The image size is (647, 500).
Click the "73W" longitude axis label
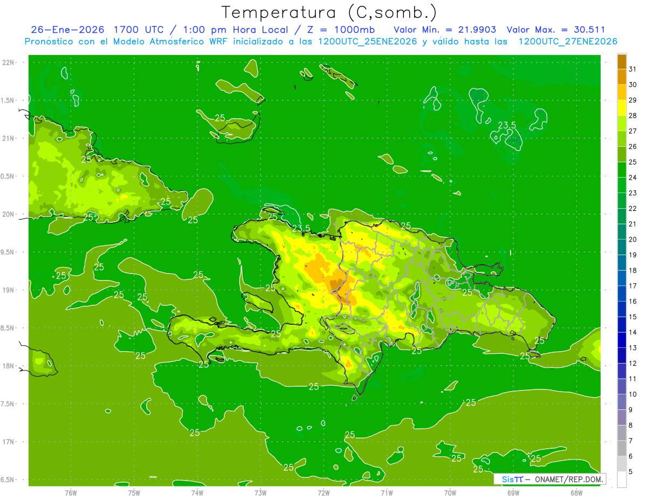(x=260, y=492)
